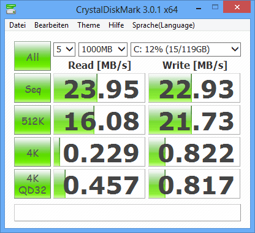Click the 4K QD32 write result 0.817
255x233 pixels.
(x=194, y=184)
